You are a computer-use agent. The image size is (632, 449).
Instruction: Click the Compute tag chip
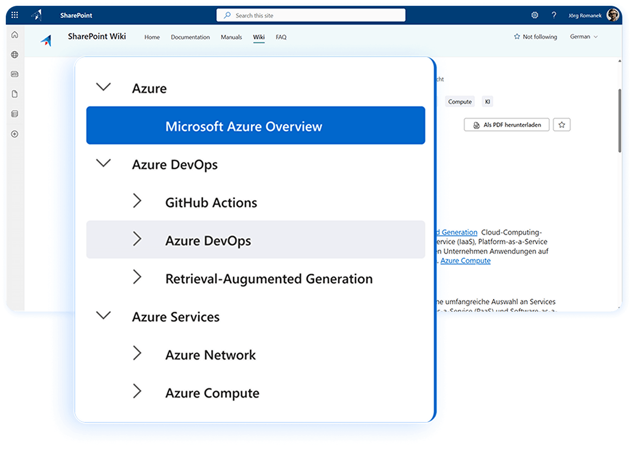click(x=460, y=102)
